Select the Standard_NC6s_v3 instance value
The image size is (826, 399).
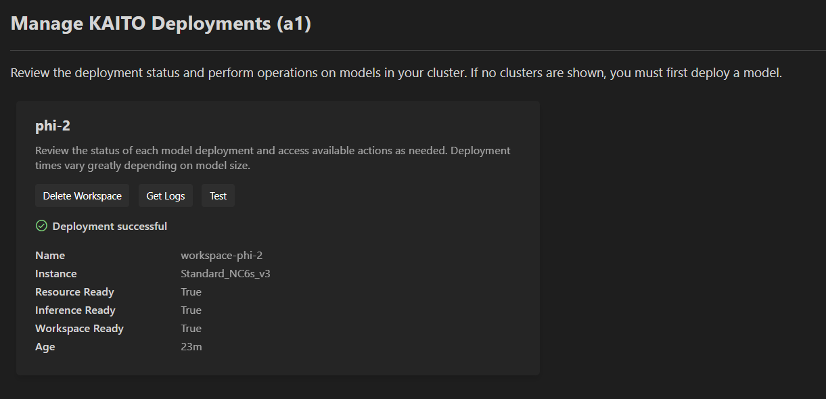click(x=226, y=274)
